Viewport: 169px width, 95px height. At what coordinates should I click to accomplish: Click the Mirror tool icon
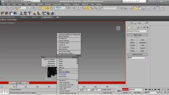(x=121, y=8)
